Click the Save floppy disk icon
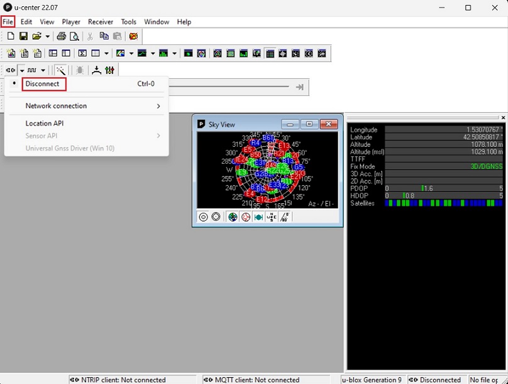 [x=23, y=36]
